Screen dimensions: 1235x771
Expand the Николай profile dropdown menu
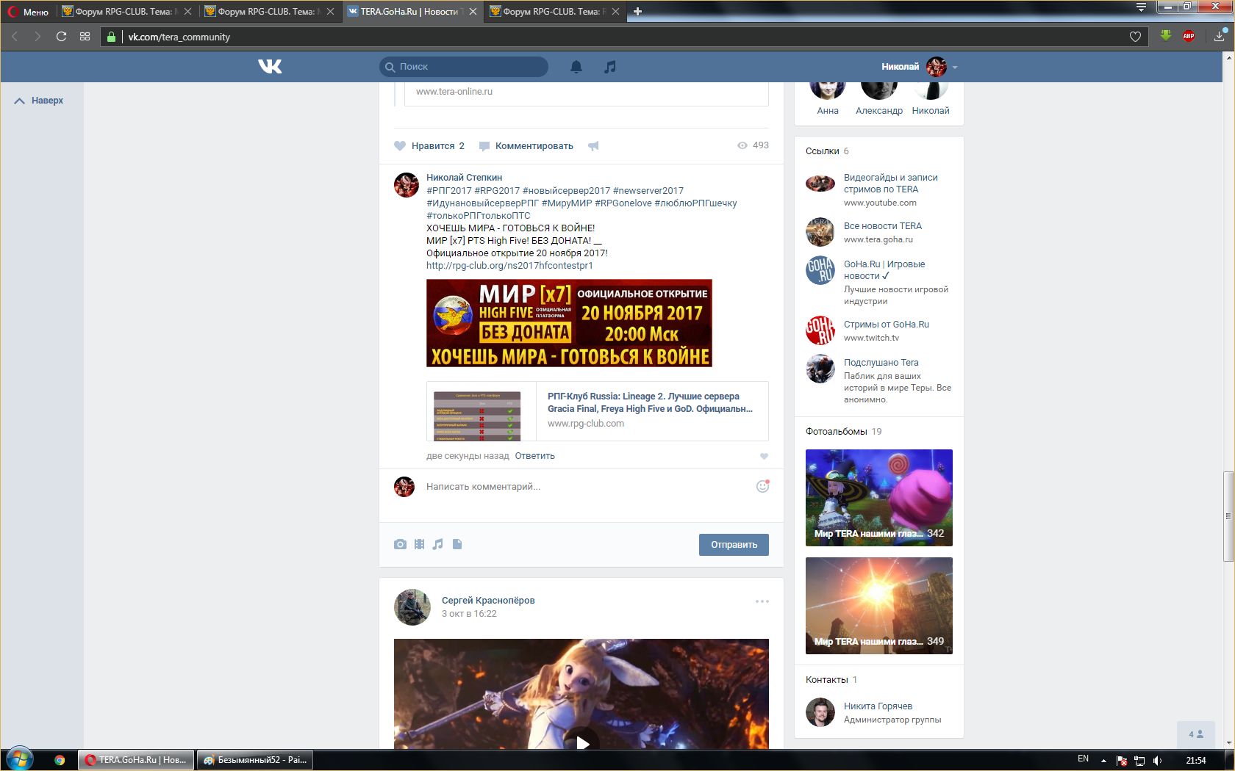click(955, 67)
